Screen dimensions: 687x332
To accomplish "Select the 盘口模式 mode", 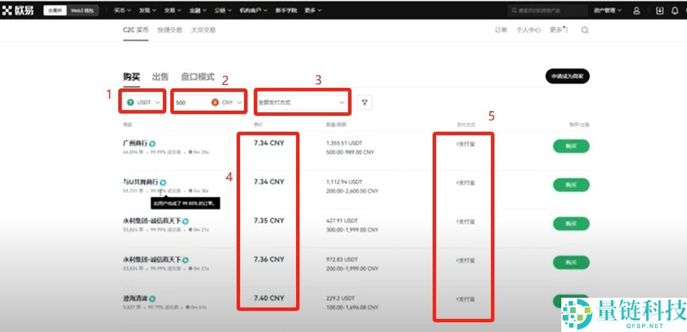I will 197,76.
